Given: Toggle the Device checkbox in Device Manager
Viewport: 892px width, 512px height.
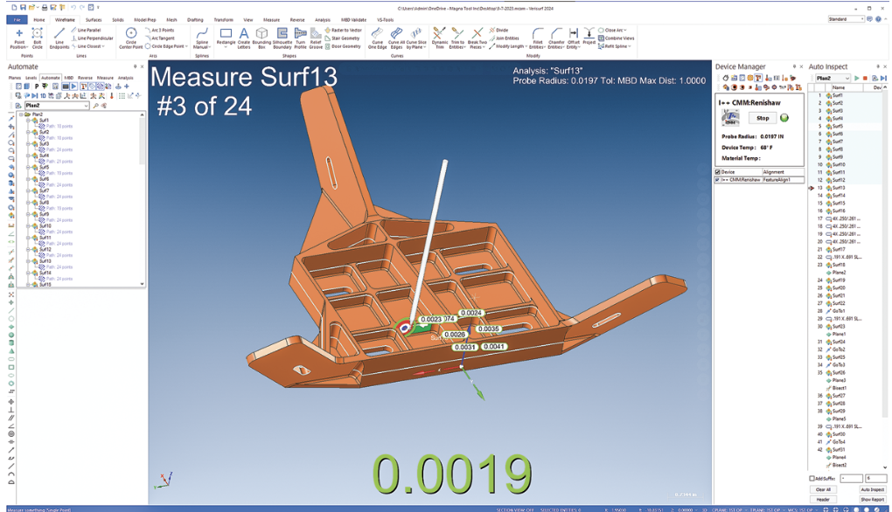Looking at the screenshot, I should tap(718, 172).
